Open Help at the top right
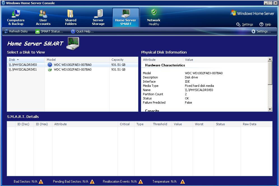Screen dimensions: 279x186 (x=265, y=24)
